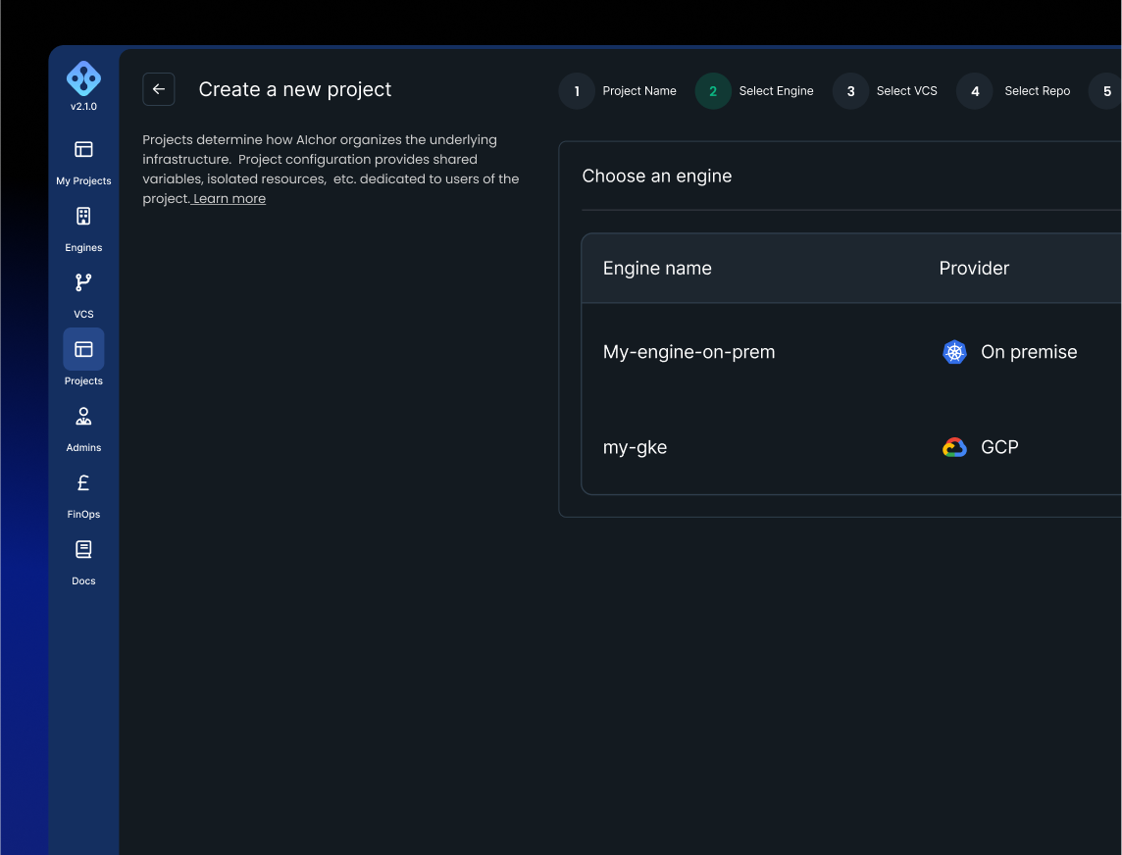Click the Create a new project title
1122x855 pixels.
(x=295, y=89)
